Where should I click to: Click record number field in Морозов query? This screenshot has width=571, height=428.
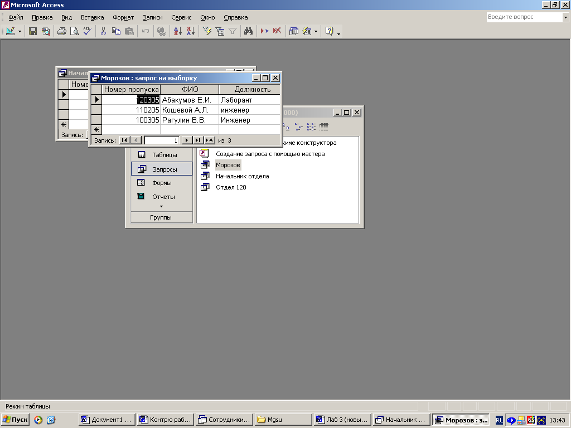point(161,140)
